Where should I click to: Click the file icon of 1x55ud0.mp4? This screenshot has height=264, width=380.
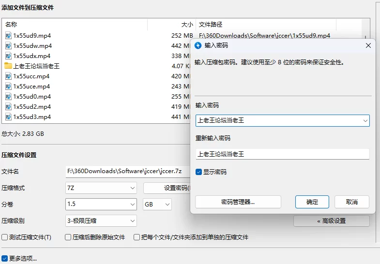click(8, 97)
